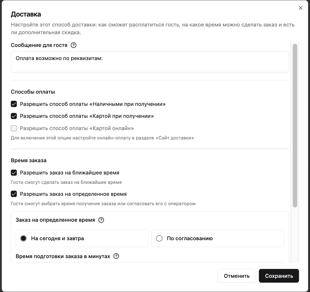Click the Отменить button
The width and height of the screenshot is (310, 292).
237,276
